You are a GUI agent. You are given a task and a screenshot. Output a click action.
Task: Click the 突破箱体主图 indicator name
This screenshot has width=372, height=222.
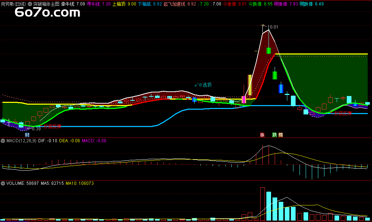(x=46, y=4)
